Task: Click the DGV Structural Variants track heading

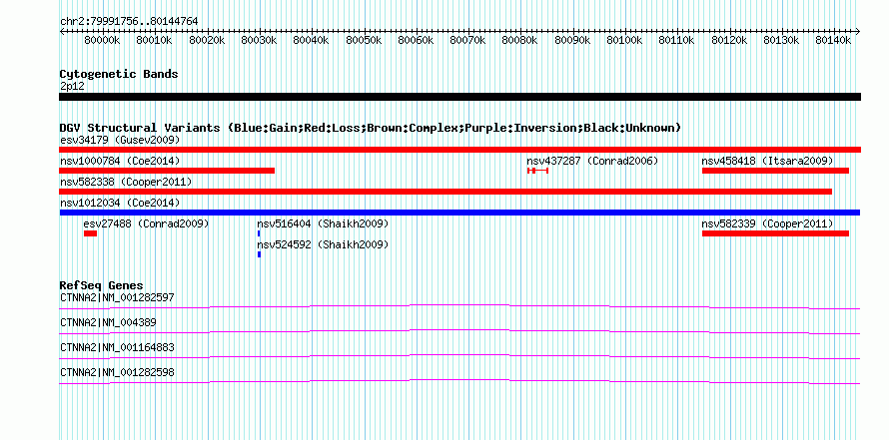Action: (371, 128)
